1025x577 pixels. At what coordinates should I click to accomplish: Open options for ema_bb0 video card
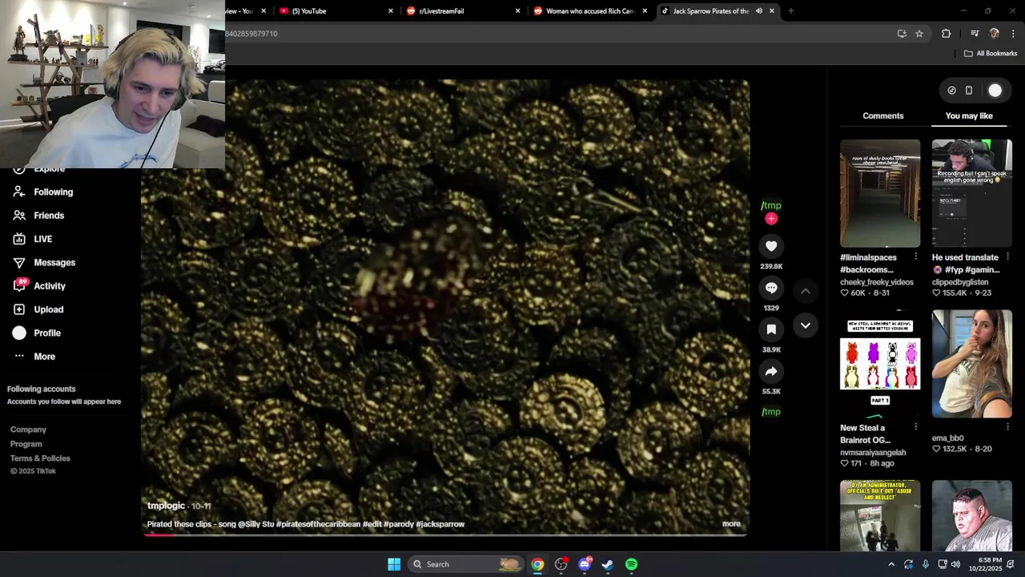click(x=1007, y=427)
